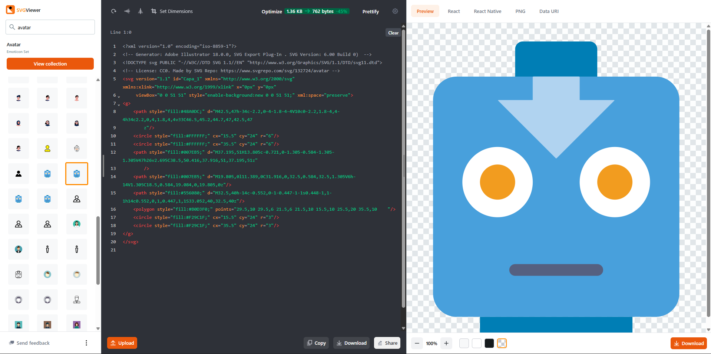Click Prettify to format code
The height and width of the screenshot is (354, 711).
pos(370,11)
